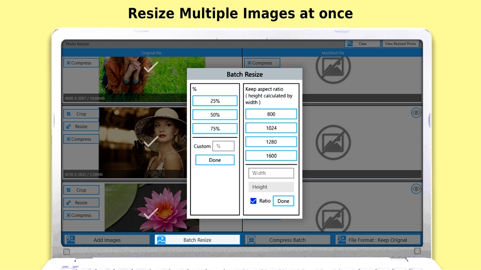Click the Add Images icon
The width and height of the screenshot is (481, 270).
click(71, 240)
